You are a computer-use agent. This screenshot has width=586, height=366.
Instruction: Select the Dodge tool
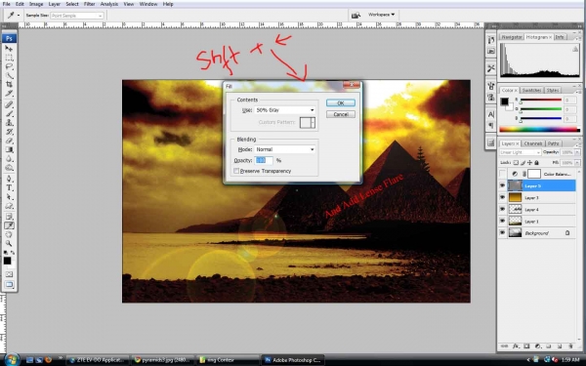coord(9,168)
